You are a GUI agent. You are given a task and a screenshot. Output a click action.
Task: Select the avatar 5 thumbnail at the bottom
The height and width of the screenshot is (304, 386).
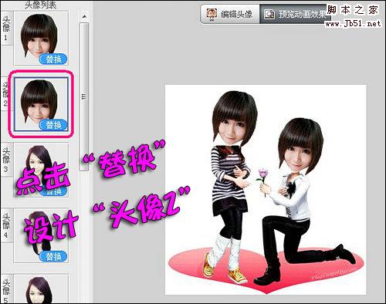(x=41, y=289)
